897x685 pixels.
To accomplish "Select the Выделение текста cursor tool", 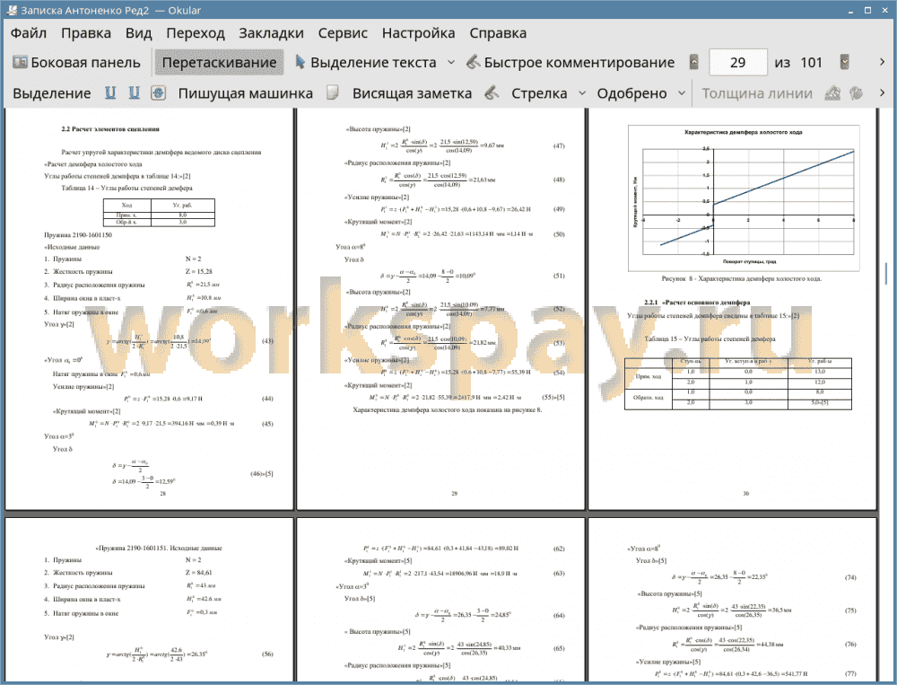I will (366, 63).
